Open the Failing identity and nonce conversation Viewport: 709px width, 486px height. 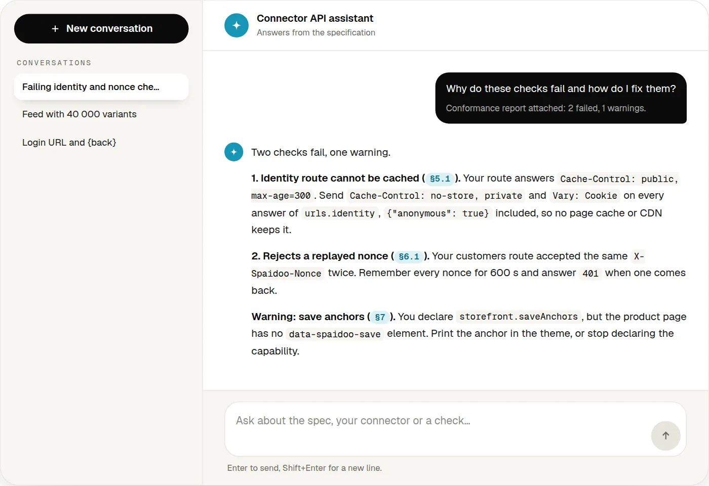point(101,87)
